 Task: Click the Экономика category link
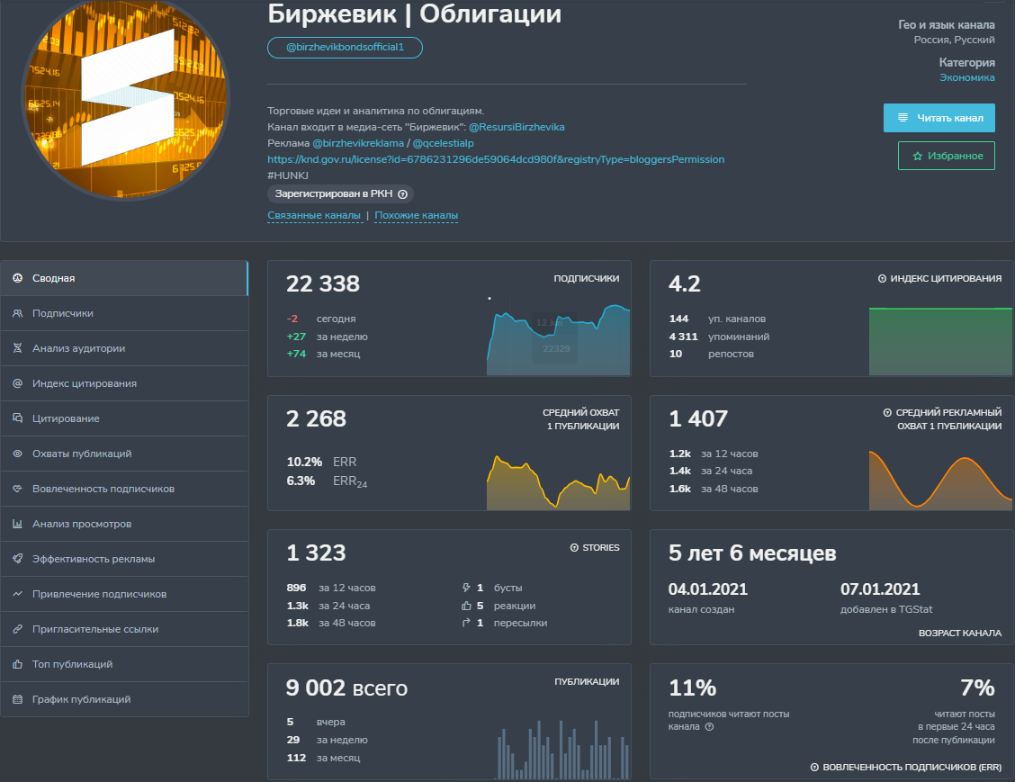pyautogui.click(x=967, y=77)
